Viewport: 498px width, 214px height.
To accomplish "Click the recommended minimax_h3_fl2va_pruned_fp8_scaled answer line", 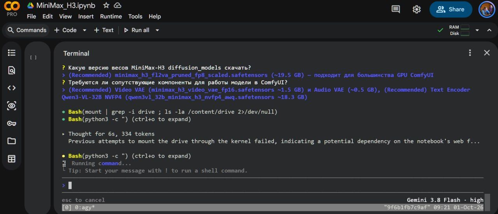I will coord(247,75).
